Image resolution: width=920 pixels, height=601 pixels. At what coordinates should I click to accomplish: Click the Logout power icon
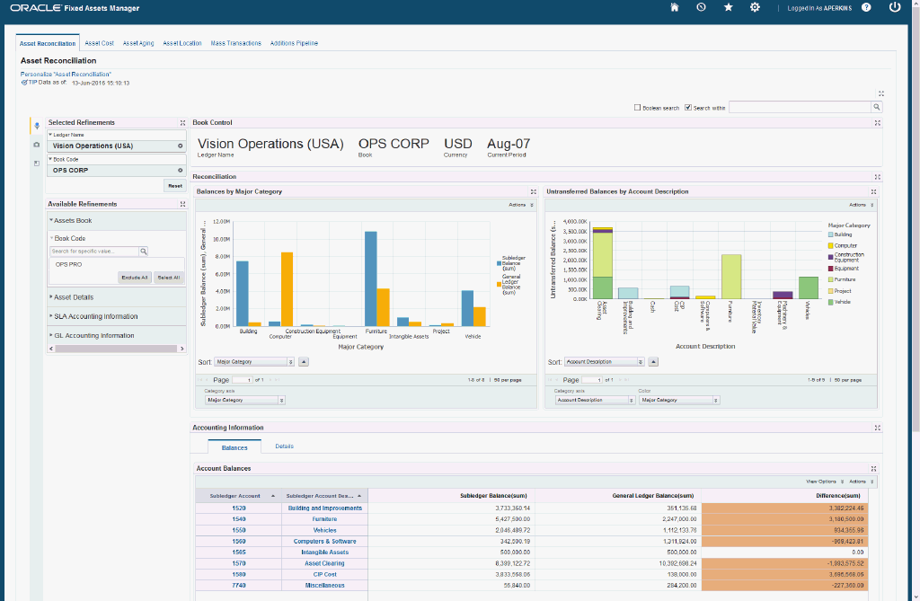point(895,7)
